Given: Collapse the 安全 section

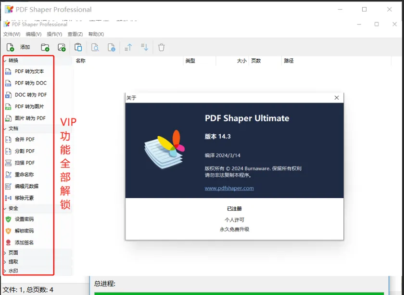Looking at the screenshot, I should tap(5, 208).
